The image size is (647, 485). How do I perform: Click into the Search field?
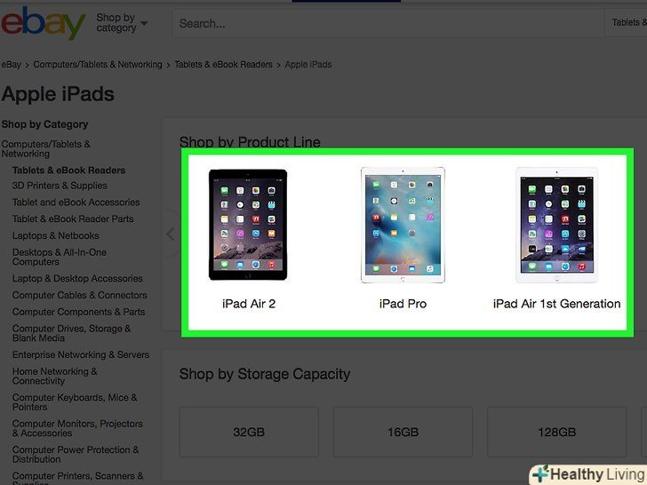coord(387,23)
